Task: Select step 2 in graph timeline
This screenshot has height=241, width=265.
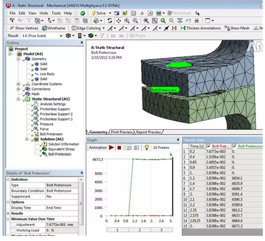Action: point(140,230)
